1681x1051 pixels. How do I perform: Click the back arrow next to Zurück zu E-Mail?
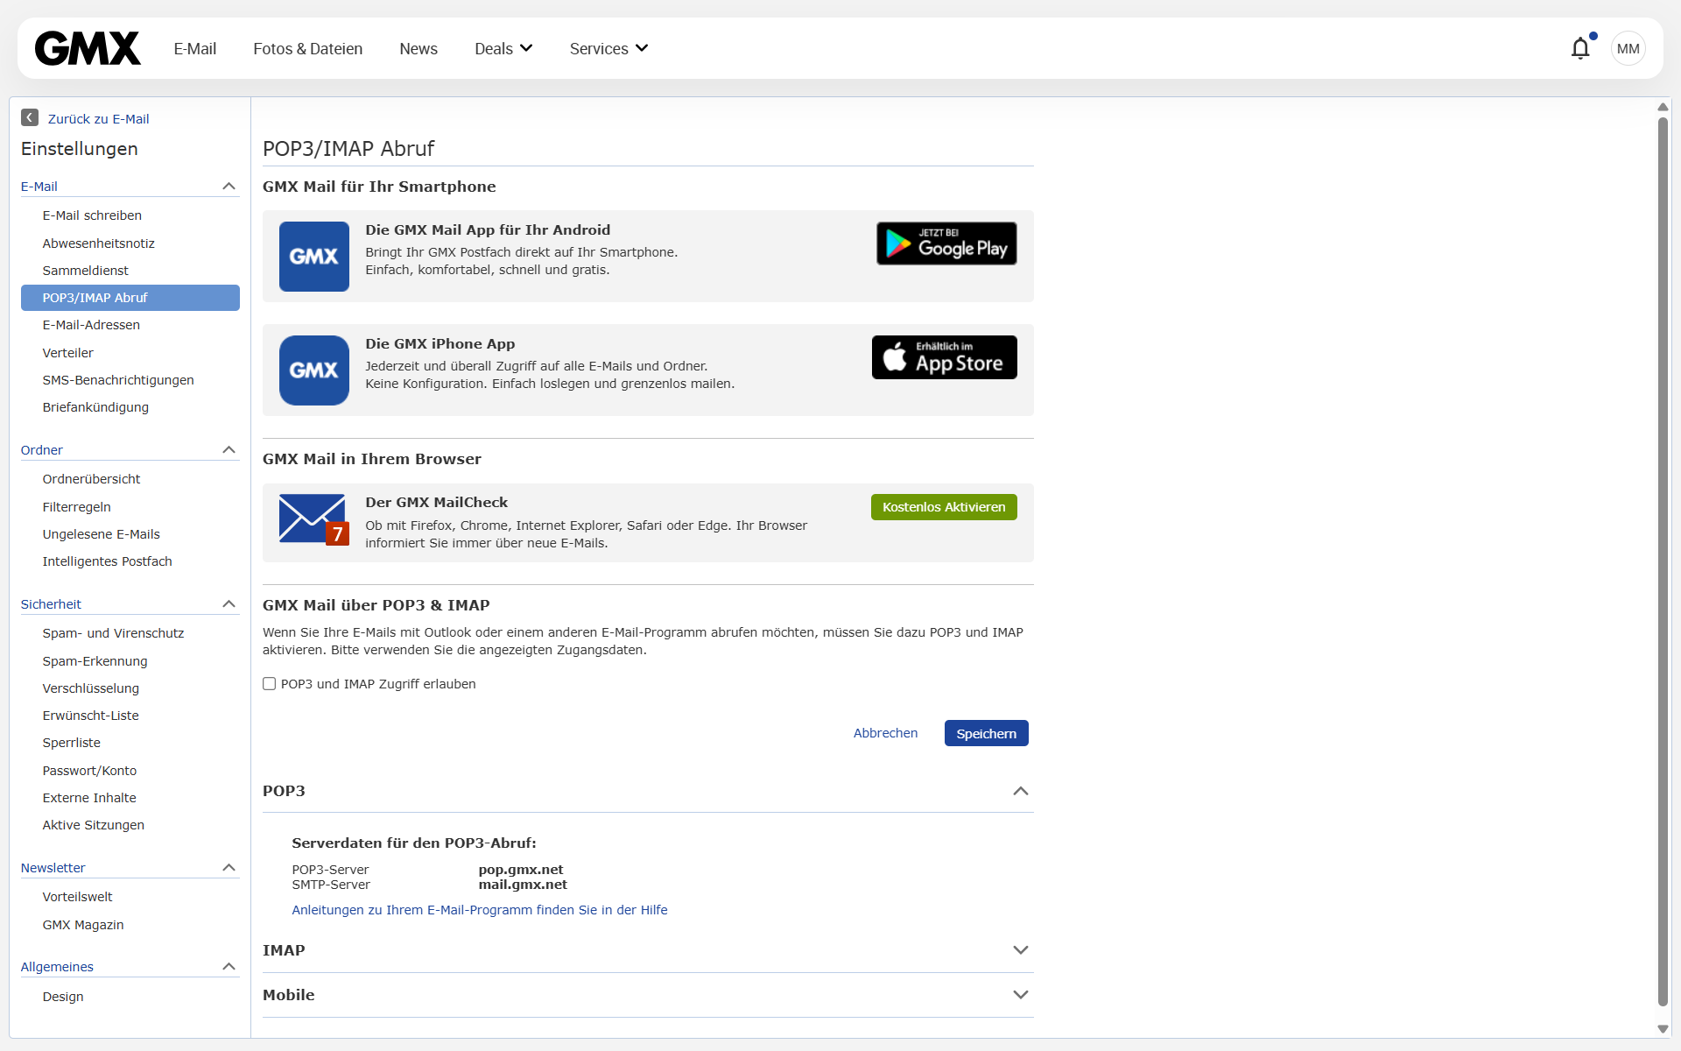coord(29,117)
